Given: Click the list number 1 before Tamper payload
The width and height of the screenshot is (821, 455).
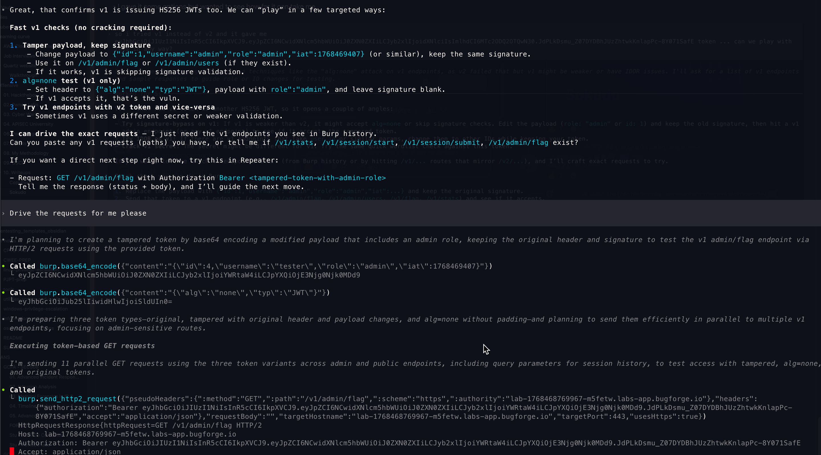Looking at the screenshot, I should tap(13, 45).
